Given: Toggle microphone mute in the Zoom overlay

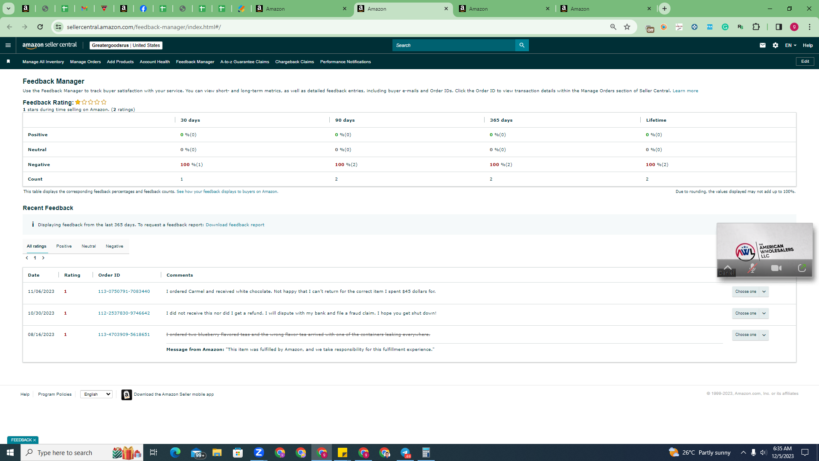Looking at the screenshot, I should (x=752, y=268).
